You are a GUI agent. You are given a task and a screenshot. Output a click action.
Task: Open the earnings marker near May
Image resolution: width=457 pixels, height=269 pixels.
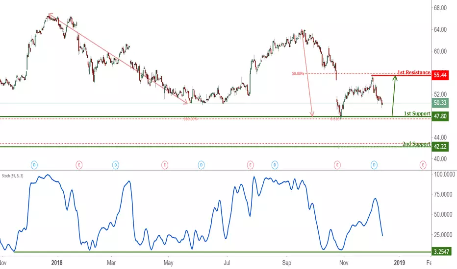165,165
